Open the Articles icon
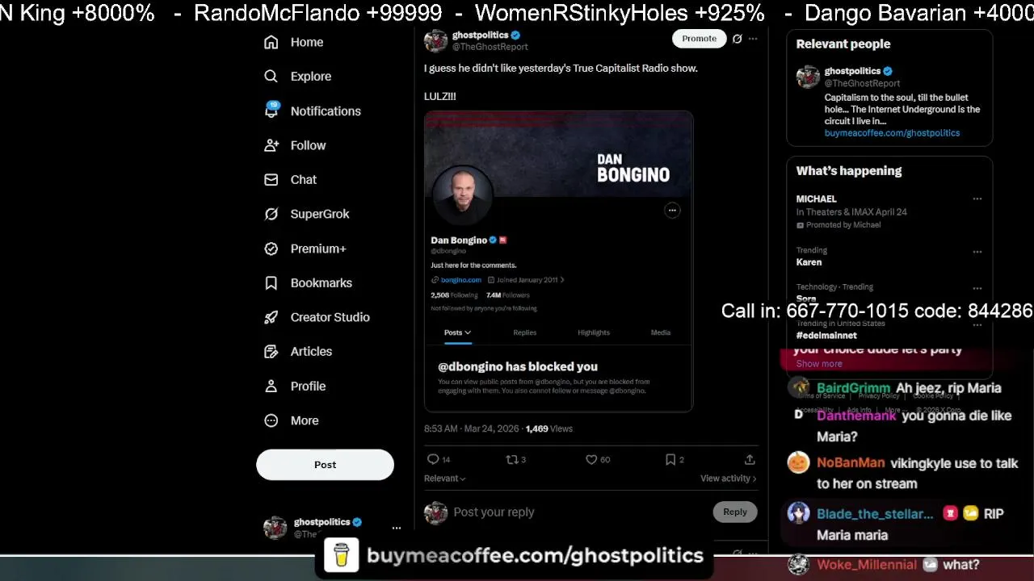1034x581 pixels. (271, 351)
